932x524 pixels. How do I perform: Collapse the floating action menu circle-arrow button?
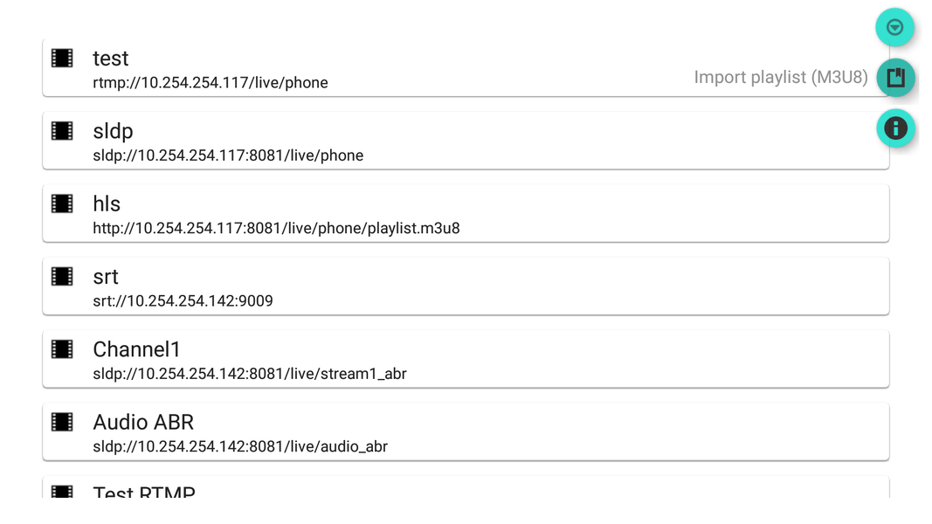[894, 27]
